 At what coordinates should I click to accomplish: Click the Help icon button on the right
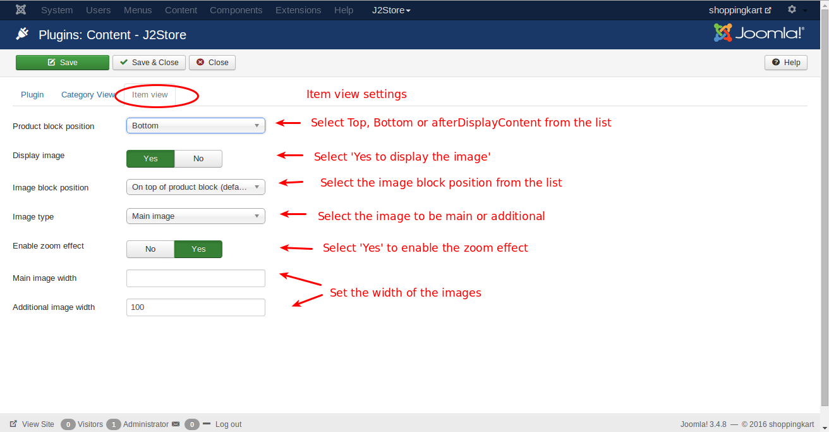785,62
